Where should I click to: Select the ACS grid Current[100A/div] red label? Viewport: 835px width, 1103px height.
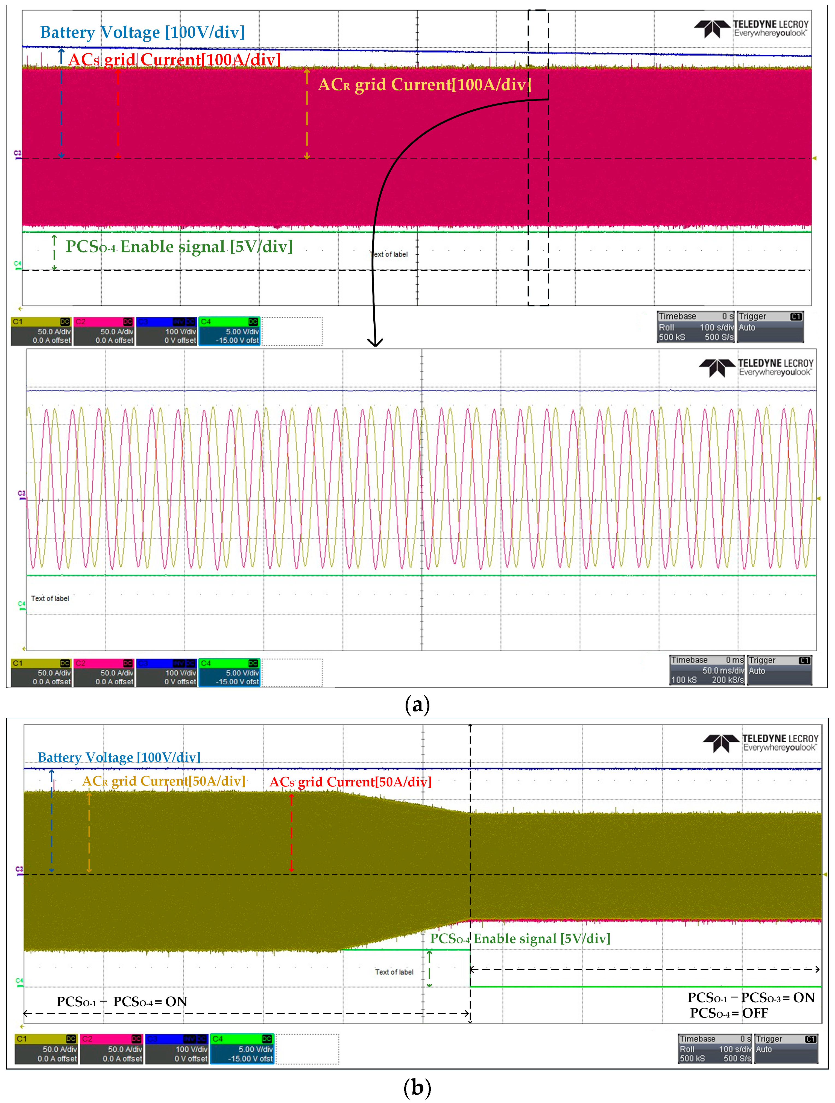pyautogui.click(x=174, y=60)
